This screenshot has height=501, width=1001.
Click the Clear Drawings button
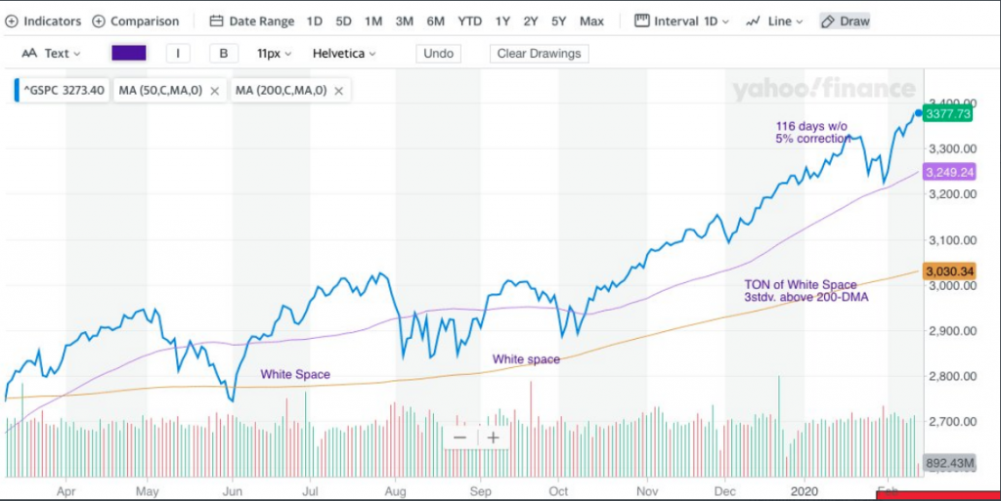[539, 54]
